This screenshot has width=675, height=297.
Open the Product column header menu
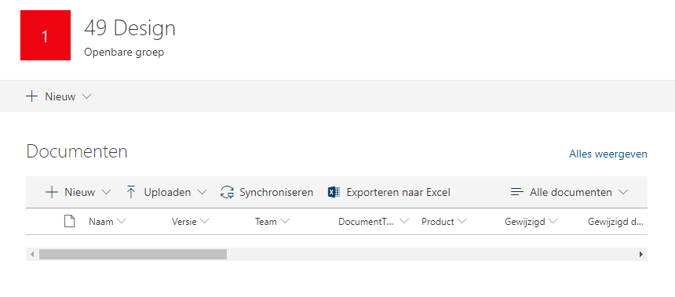(443, 221)
